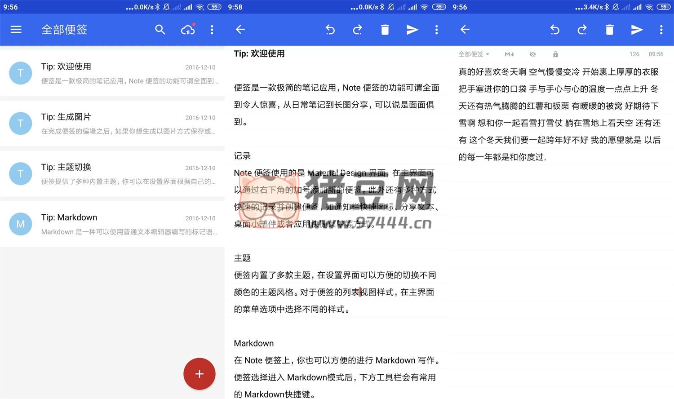This screenshot has width=674, height=399.
Task: Click the M avatar of Tip: Markdown
Action: (x=21, y=224)
